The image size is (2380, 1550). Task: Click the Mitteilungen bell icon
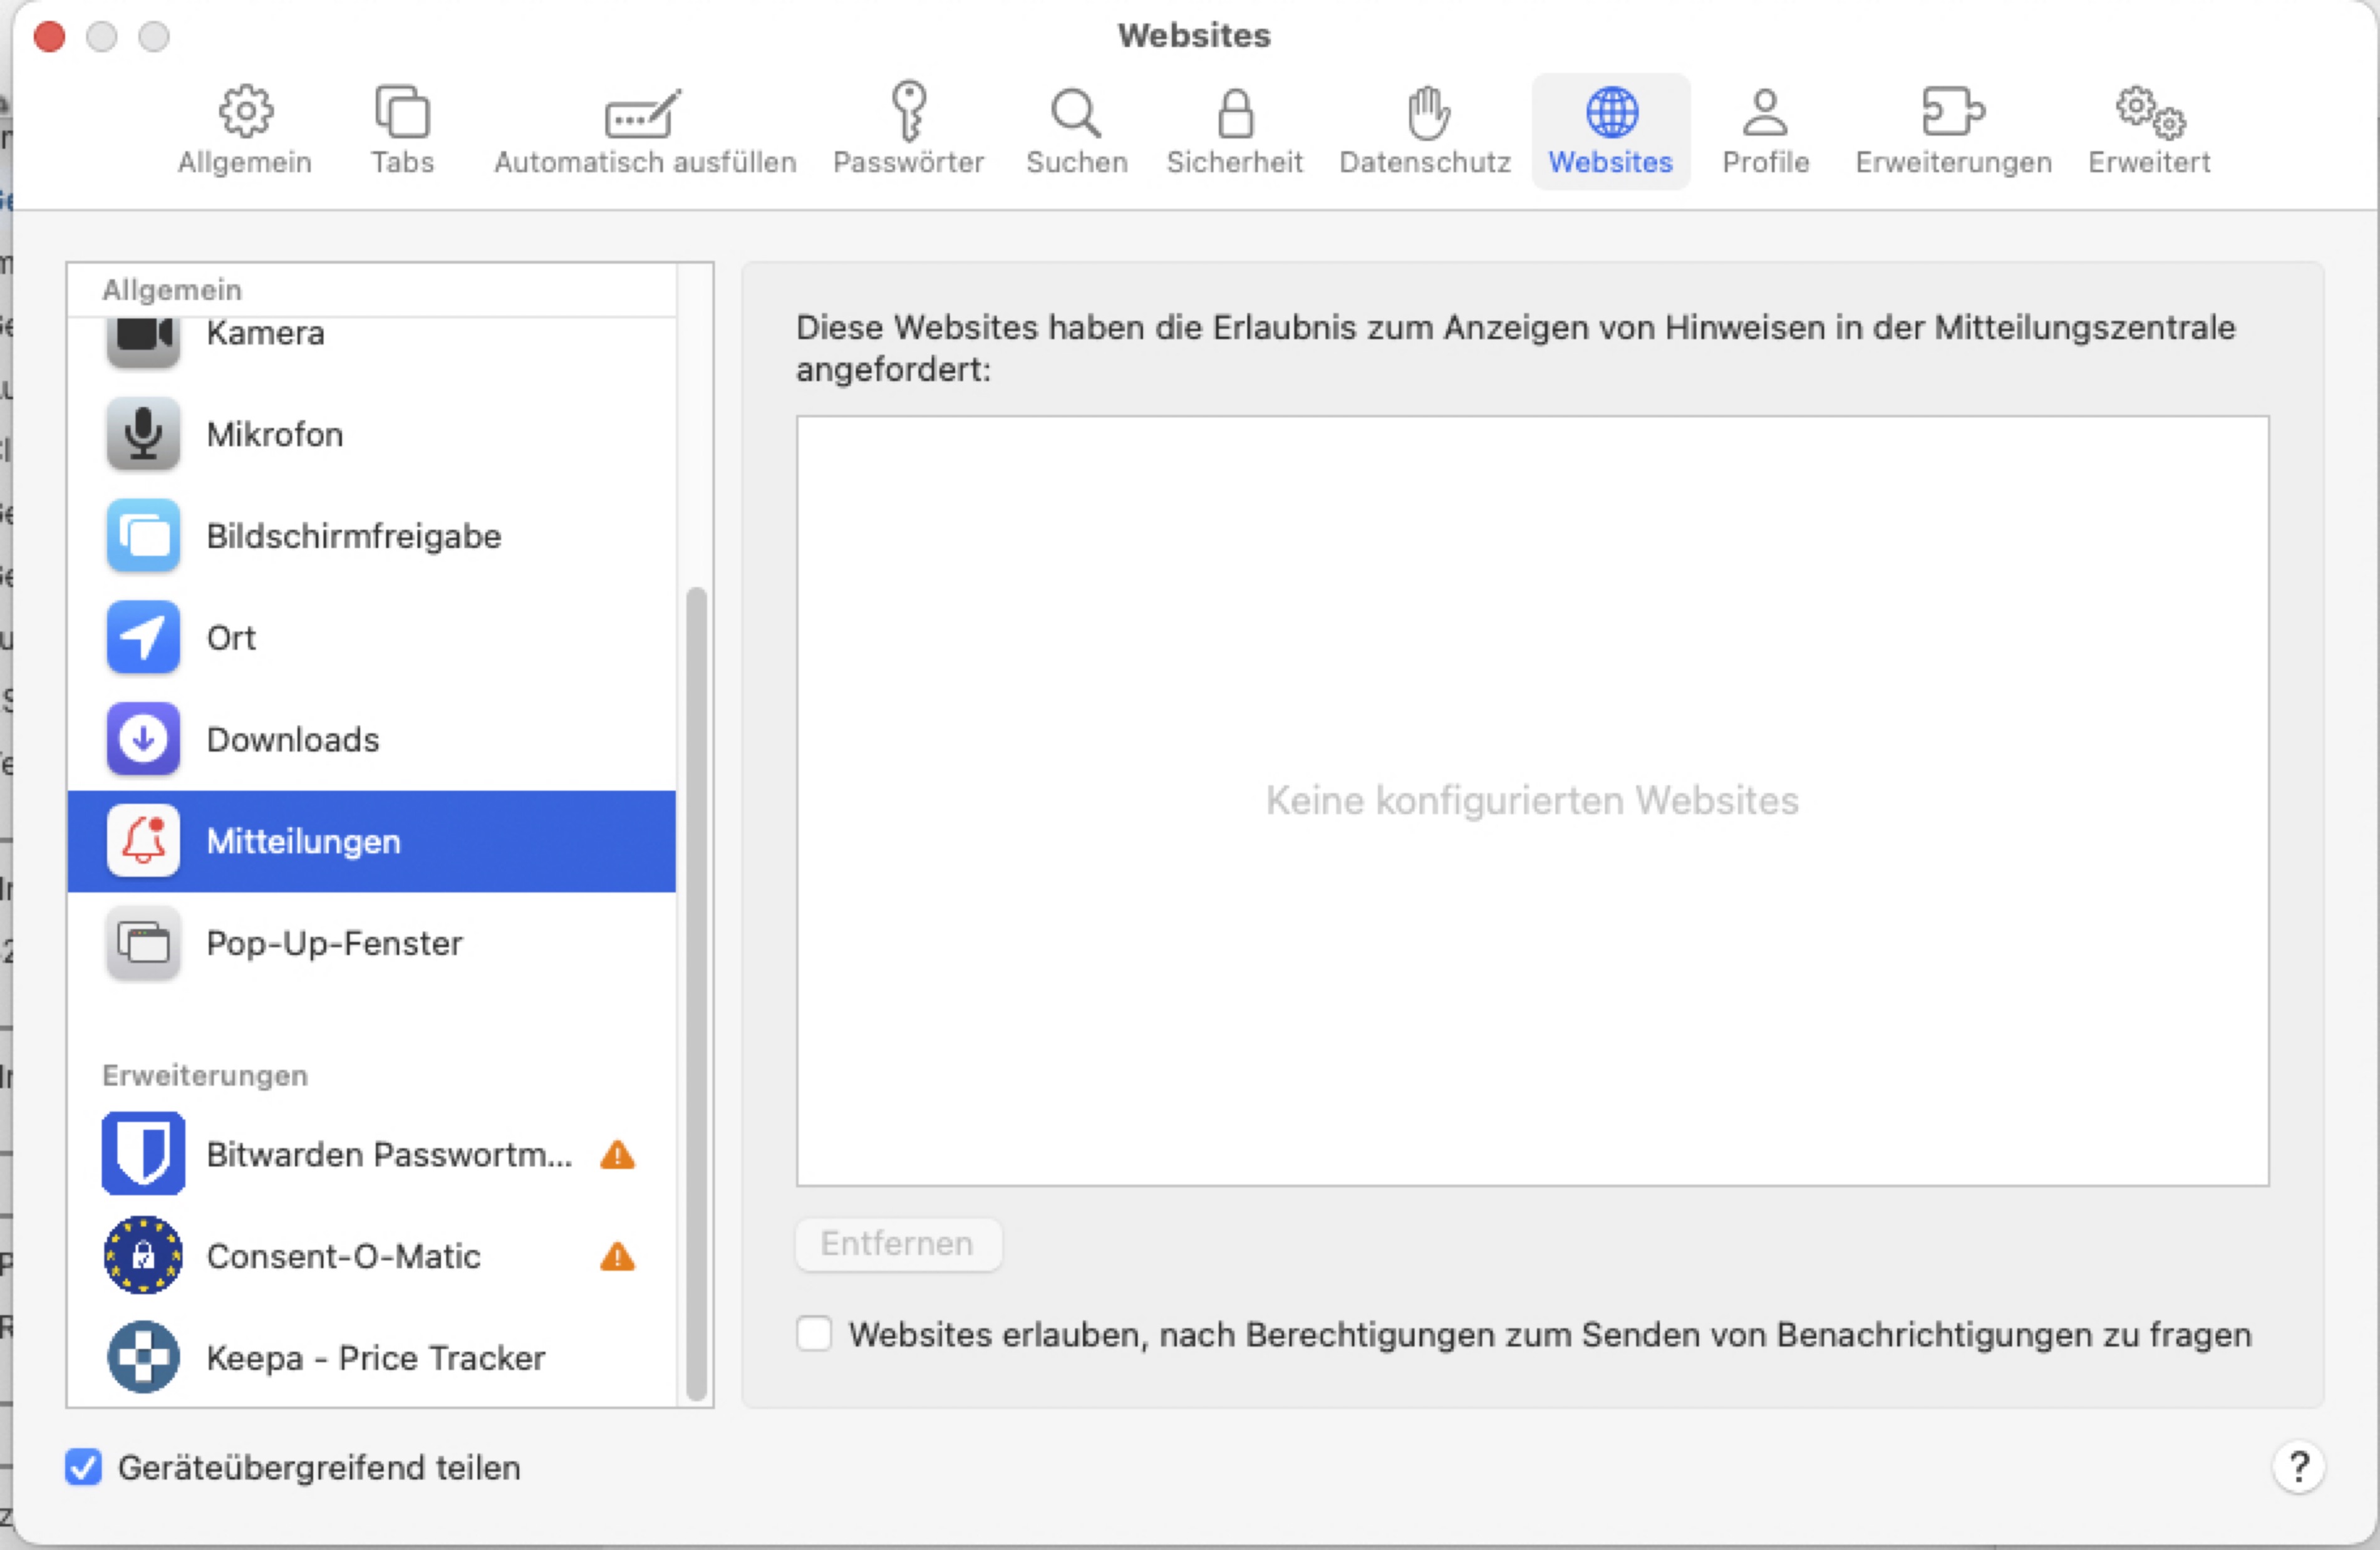click(143, 841)
